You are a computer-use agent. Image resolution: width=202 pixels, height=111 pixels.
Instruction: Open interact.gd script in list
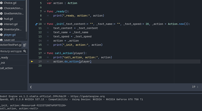click(x=11, y=24)
